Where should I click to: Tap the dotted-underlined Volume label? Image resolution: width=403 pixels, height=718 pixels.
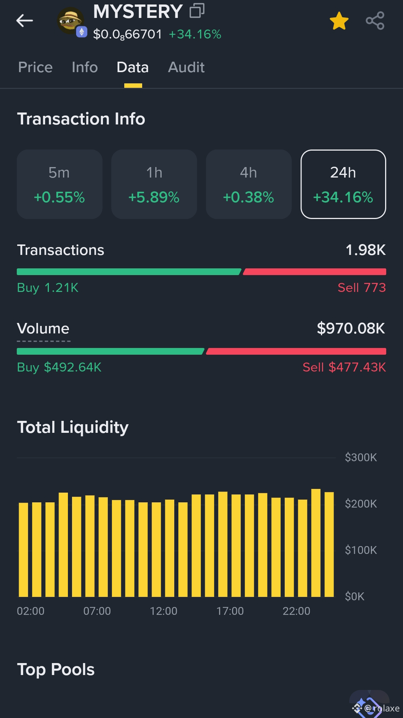click(43, 329)
